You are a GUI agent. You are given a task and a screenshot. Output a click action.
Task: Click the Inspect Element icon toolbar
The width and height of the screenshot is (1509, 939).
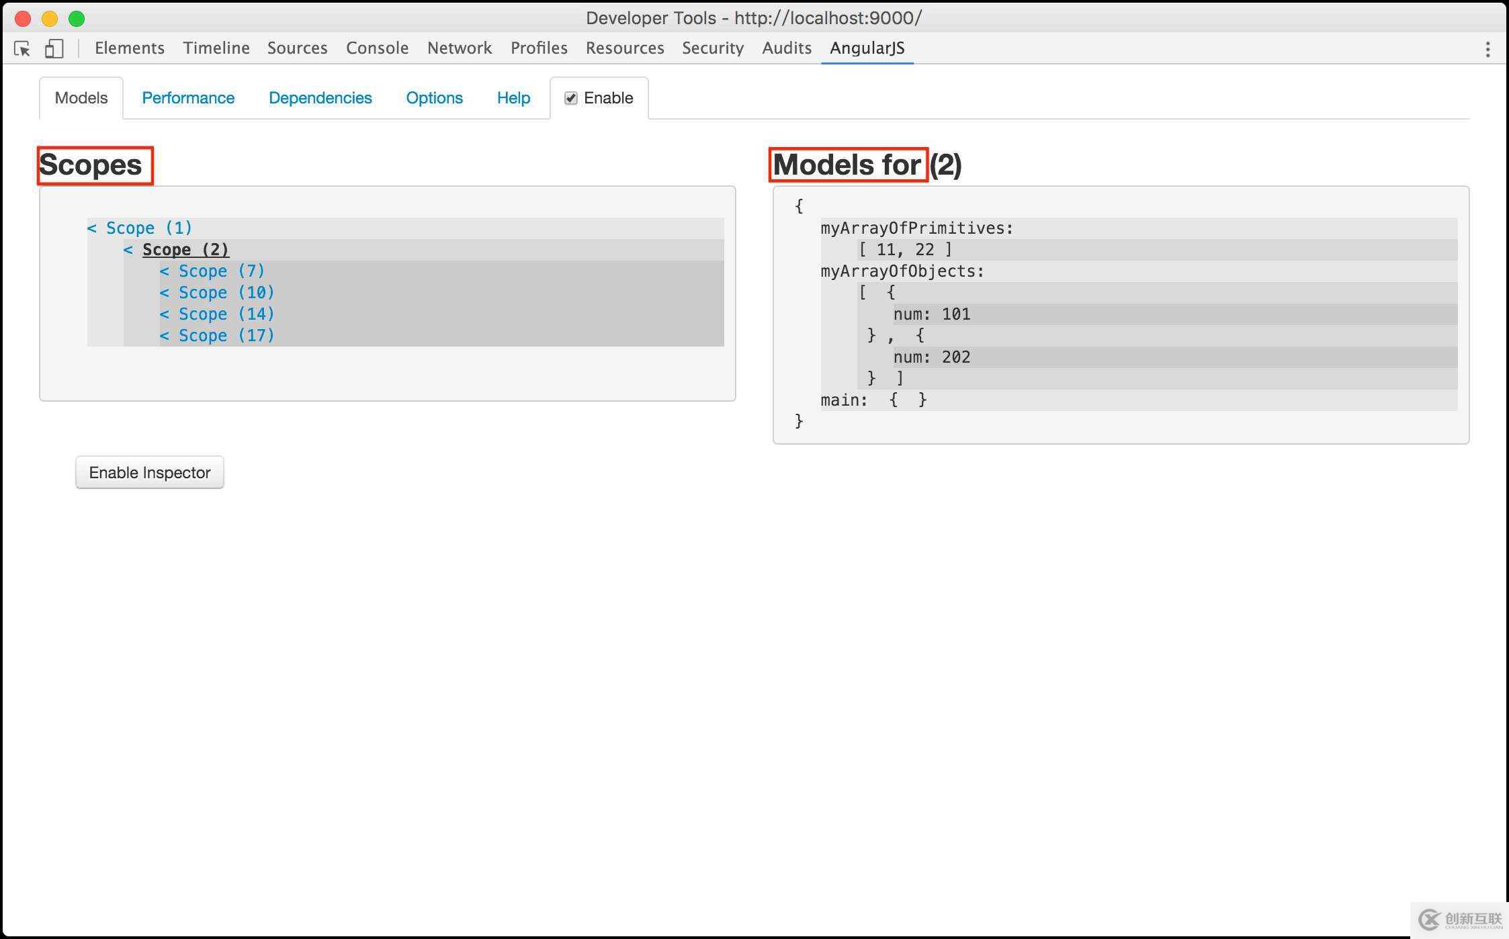(x=23, y=48)
